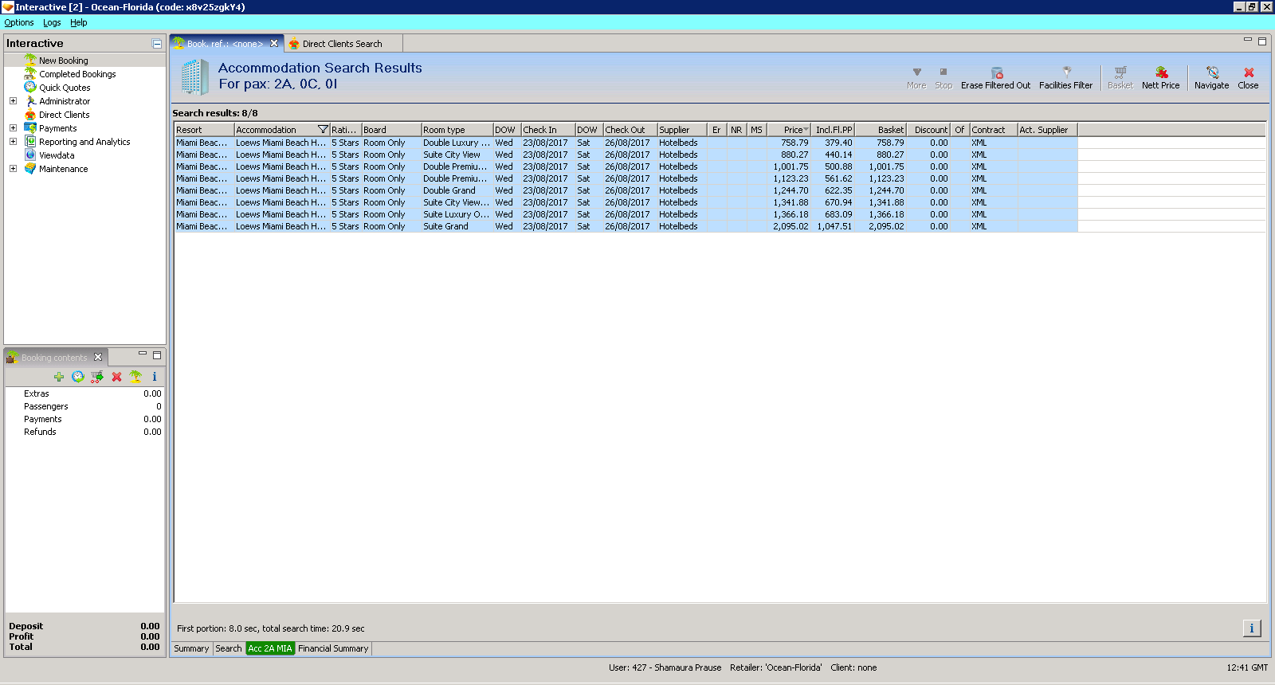
Task: Select the Double Grand room row
Action: pyautogui.click(x=626, y=190)
